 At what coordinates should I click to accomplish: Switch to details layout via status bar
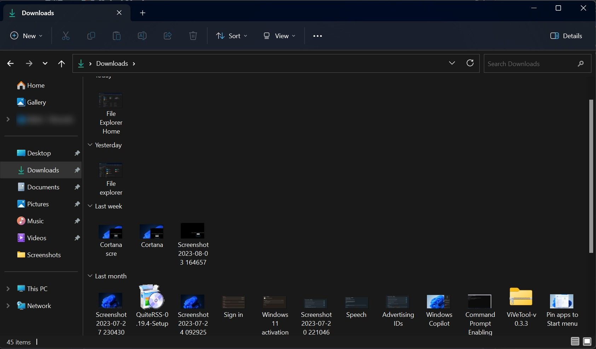(x=575, y=341)
